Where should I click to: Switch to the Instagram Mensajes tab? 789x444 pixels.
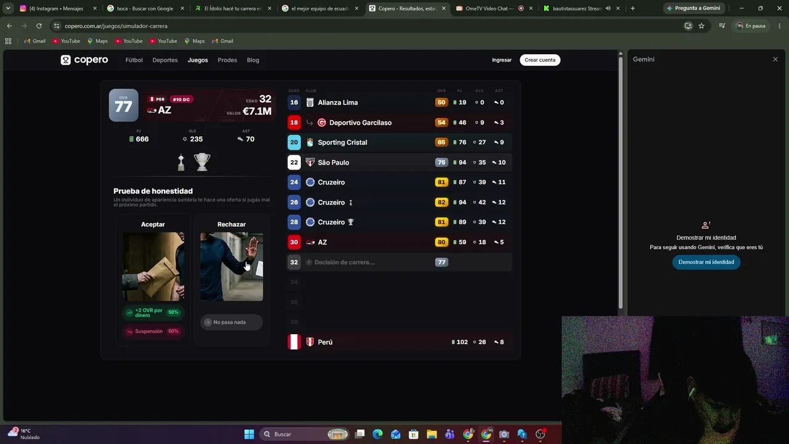tap(58, 9)
